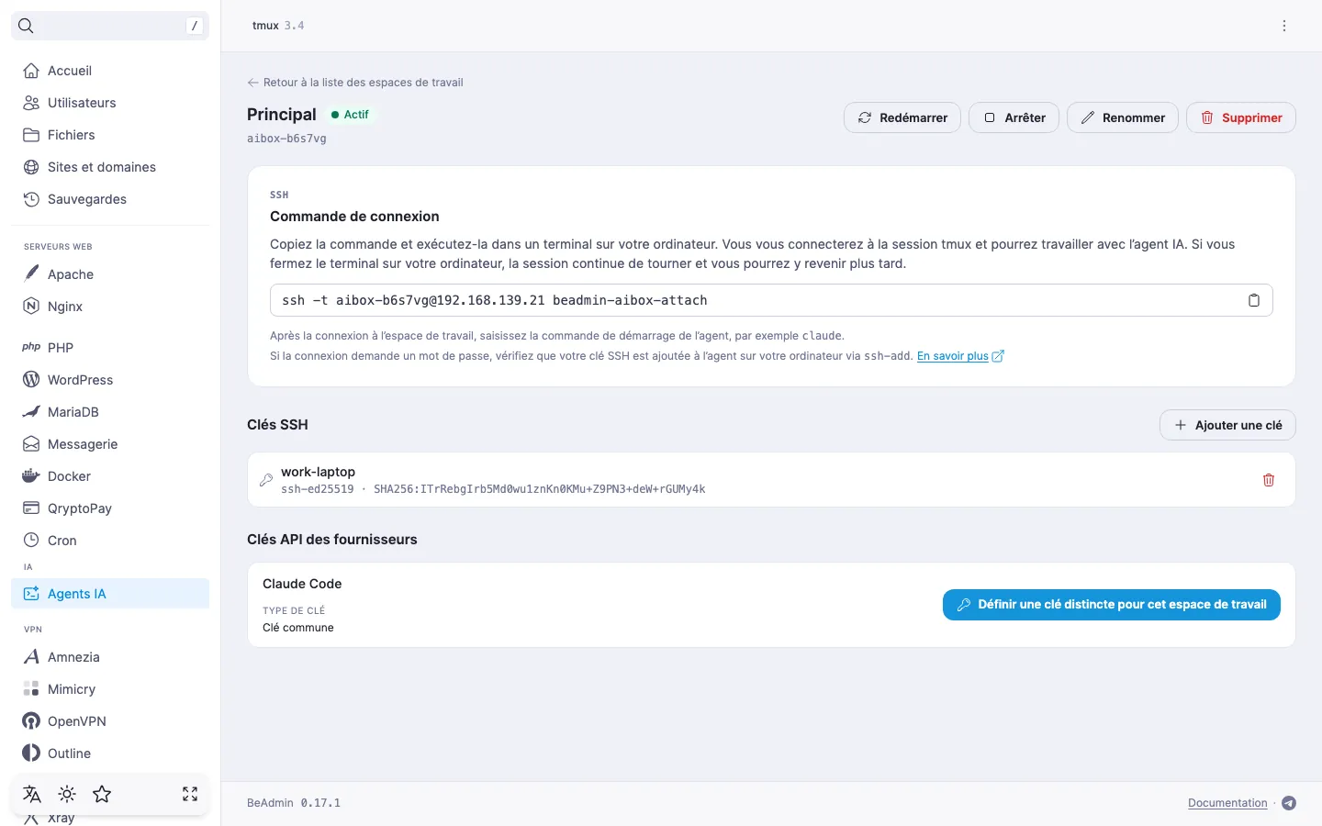This screenshot has height=826, width=1322.
Task: Open MariaDB in the sidebar
Action: (110, 412)
